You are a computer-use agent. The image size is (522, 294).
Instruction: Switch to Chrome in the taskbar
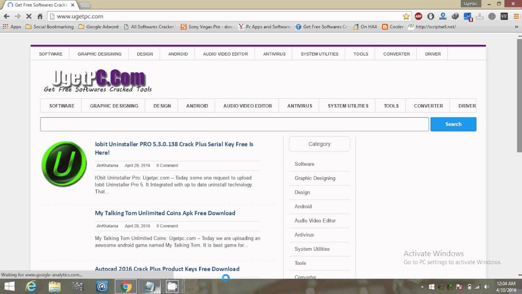pos(126,287)
